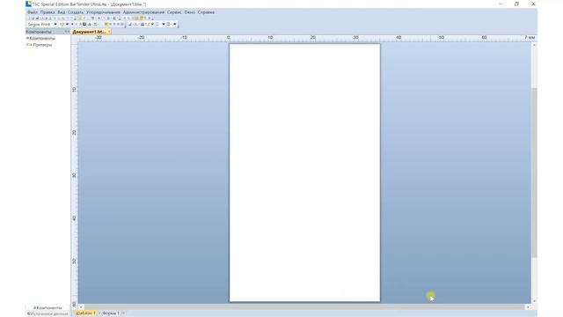
Task: Click the scroll right arrow of the horizontal scrollbar
Action: click(x=528, y=307)
